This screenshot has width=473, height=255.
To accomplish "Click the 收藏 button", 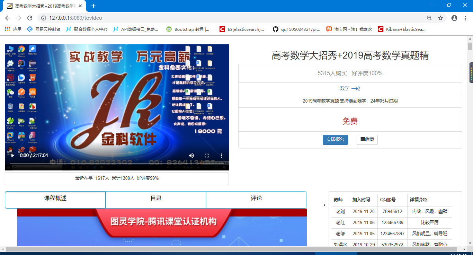I will coord(367,140).
